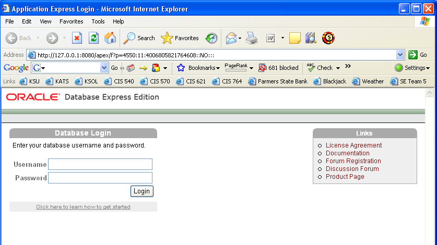This screenshot has width=437, height=245.
Task: Open Farmers State Bank shortcut
Action: pos(278,81)
